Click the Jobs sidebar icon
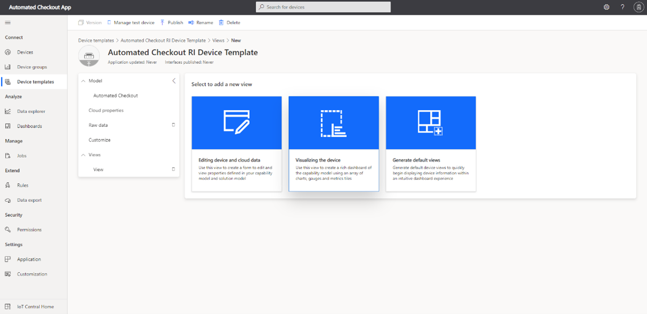The width and height of the screenshot is (647, 314). (8, 156)
